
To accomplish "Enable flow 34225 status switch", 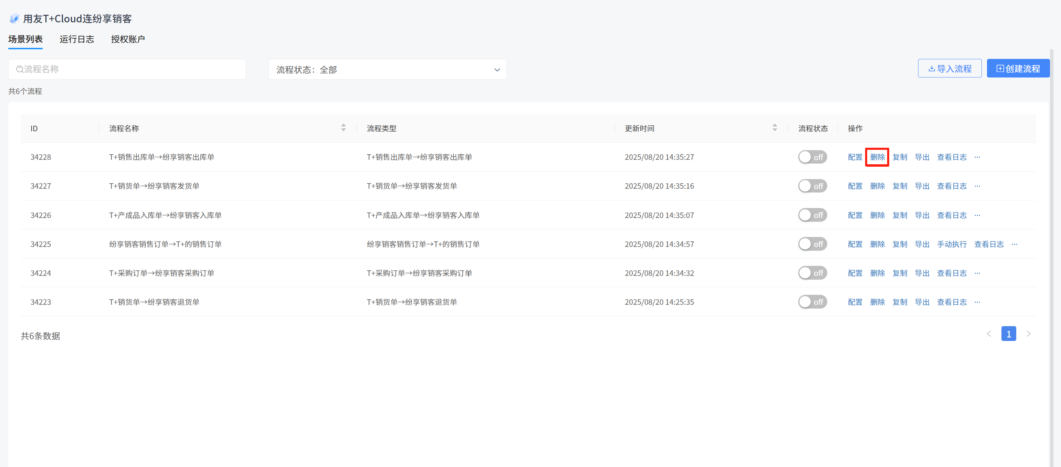I will (x=813, y=244).
